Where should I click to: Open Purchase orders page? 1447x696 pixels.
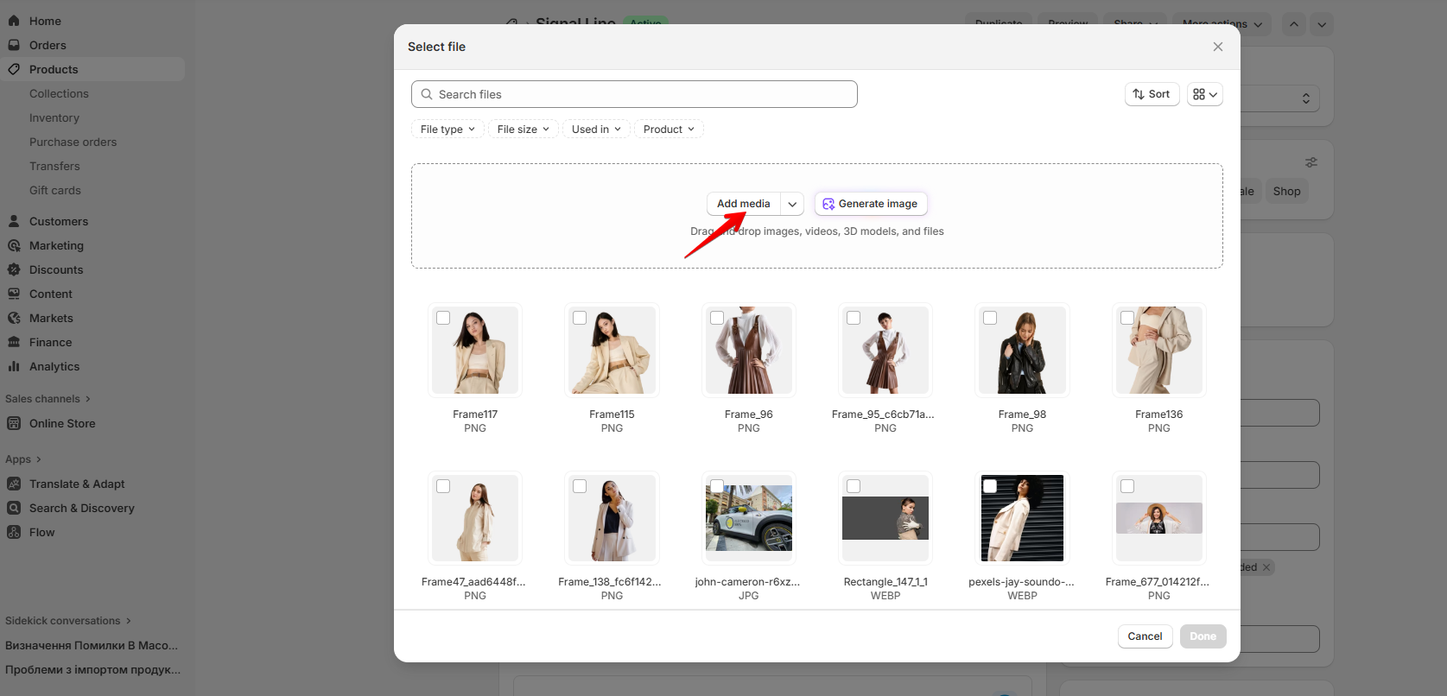(73, 142)
